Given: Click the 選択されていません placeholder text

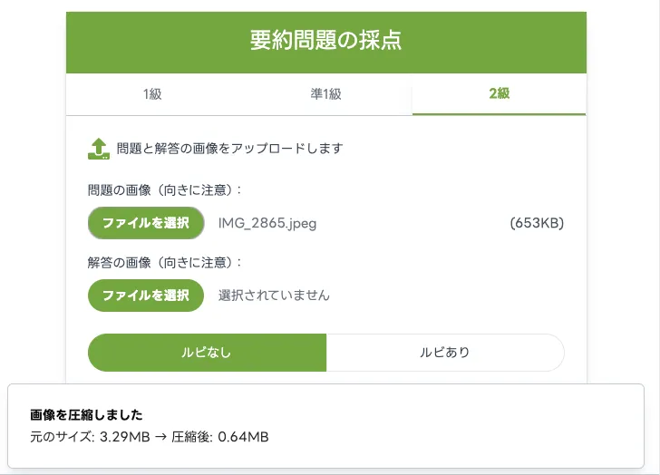Looking at the screenshot, I should click(x=274, y=296).
